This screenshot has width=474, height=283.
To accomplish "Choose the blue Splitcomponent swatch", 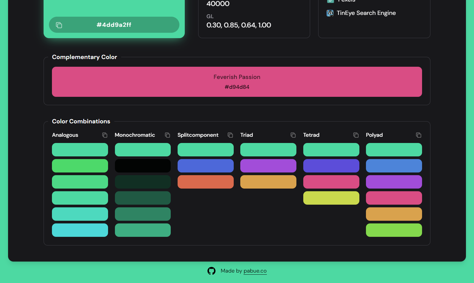I will [206, 166].
